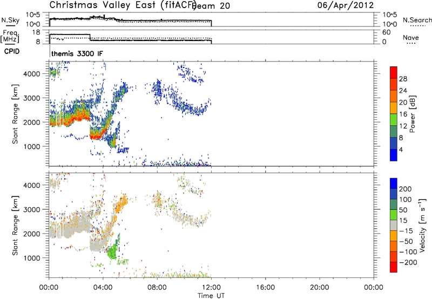
Task: Click the "12" value on the Power scale
Action: pyautogui.click(x=403, y=126)
